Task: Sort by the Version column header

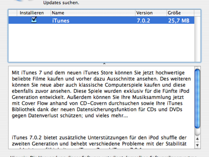Action: coord(151,13)
